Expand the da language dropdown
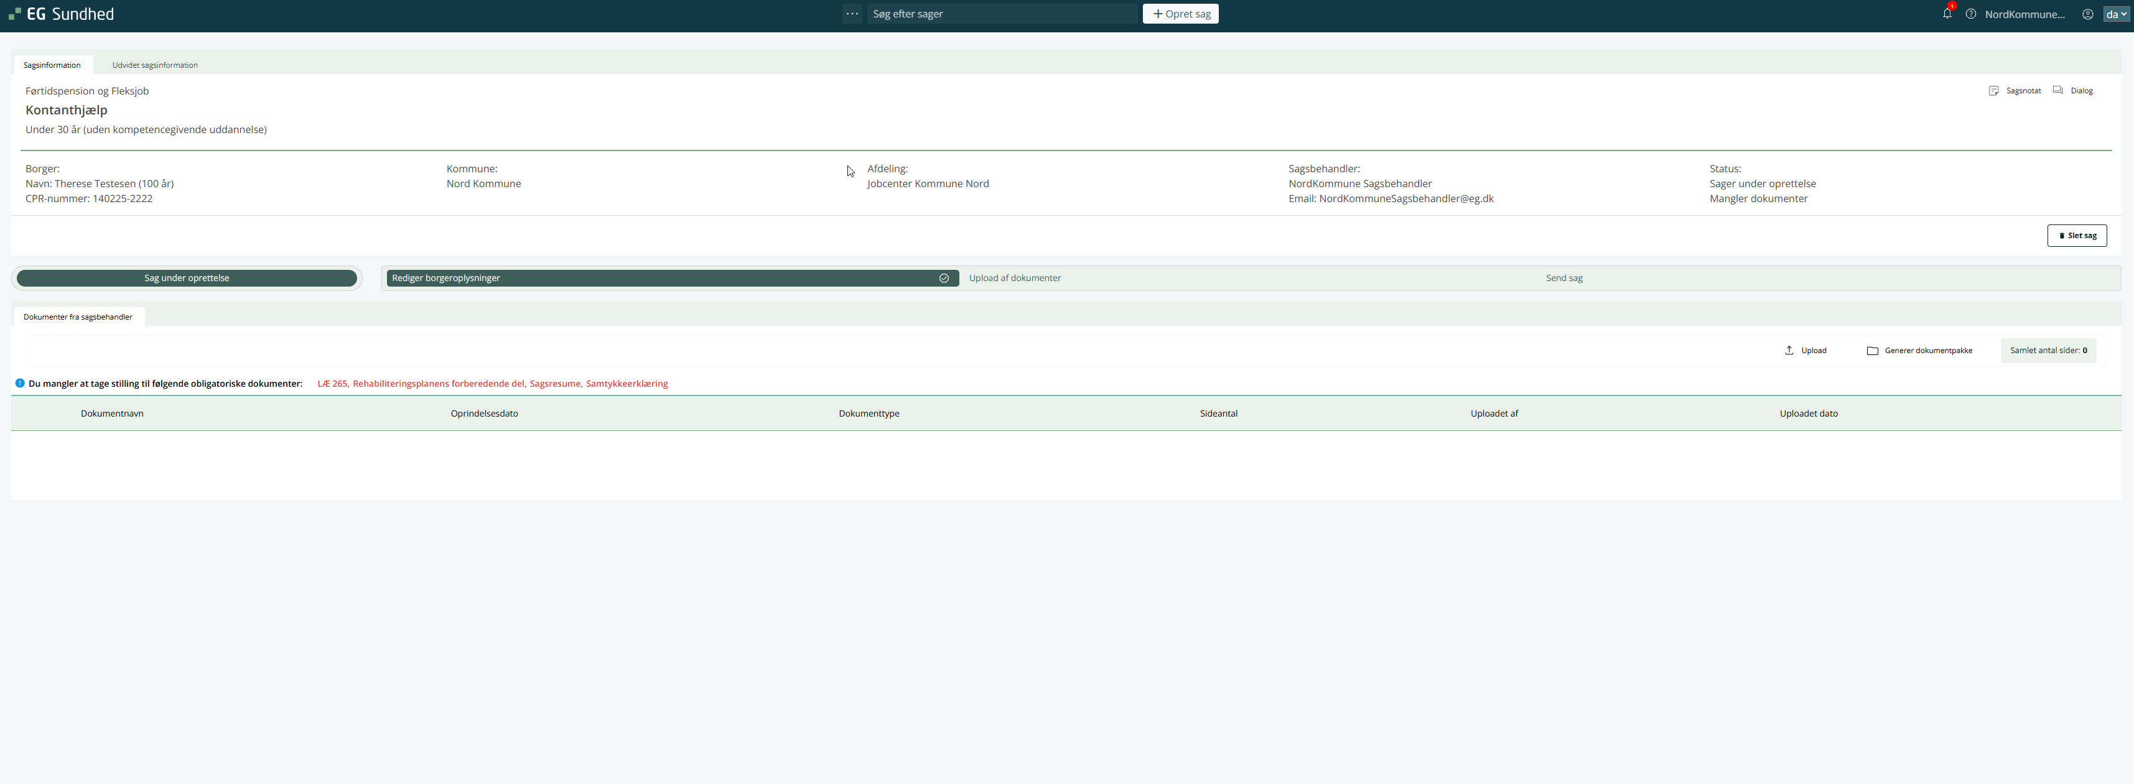The height and width of the screenshot is (784, 2134). coord(2116,14)
